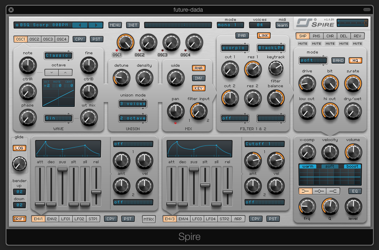Toggle the DRIFT button

tap(19, 219)
